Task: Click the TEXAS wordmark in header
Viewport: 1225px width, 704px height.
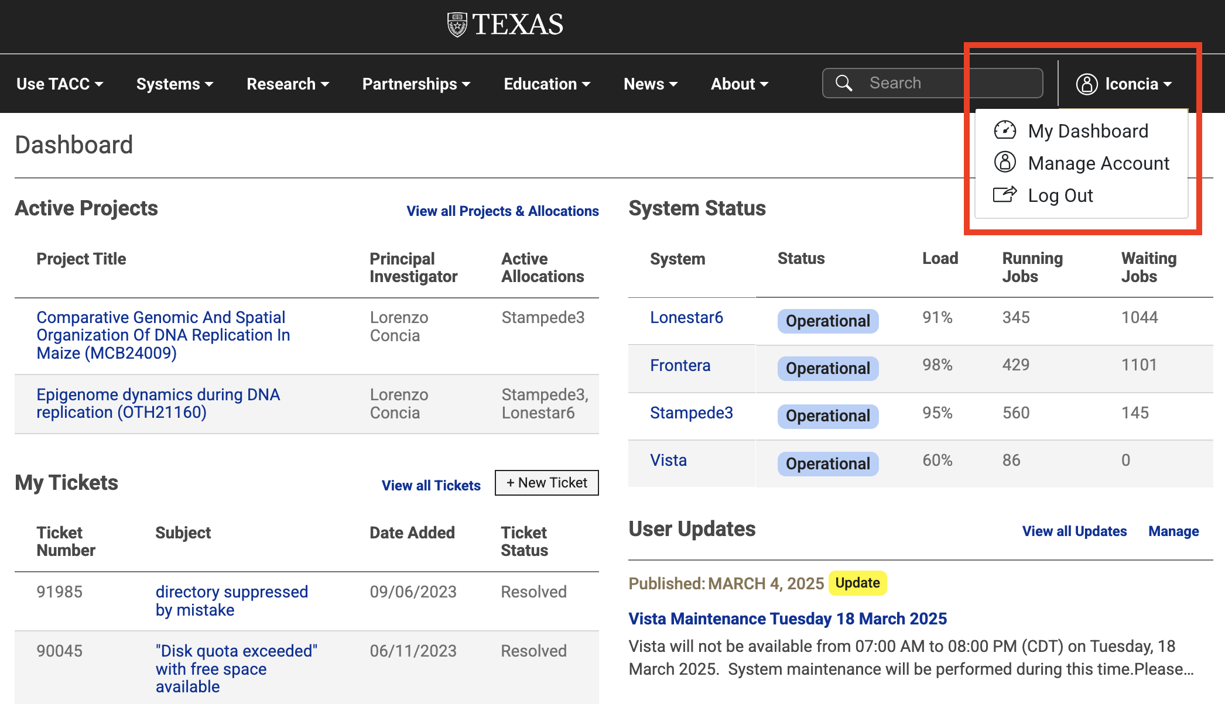Action: 518,25
